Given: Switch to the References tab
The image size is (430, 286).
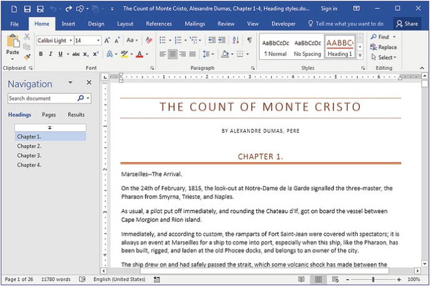Looking at the screenshot, I should click(x=159, y=24).
